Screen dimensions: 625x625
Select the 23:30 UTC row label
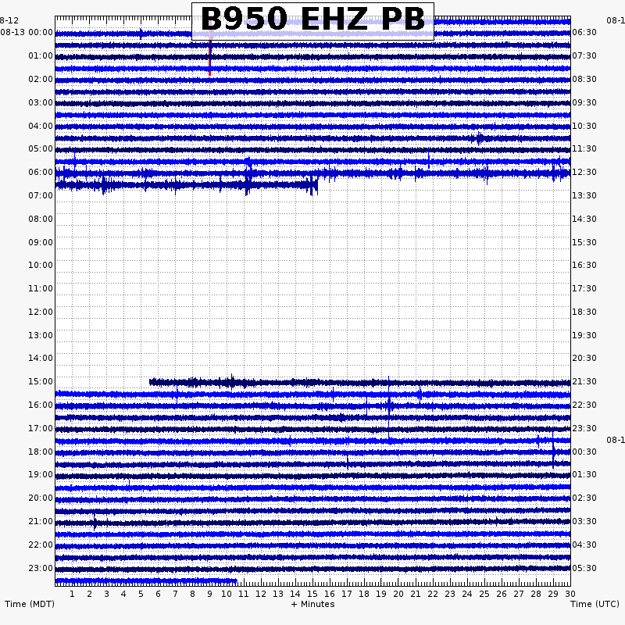tap(584, 429)
